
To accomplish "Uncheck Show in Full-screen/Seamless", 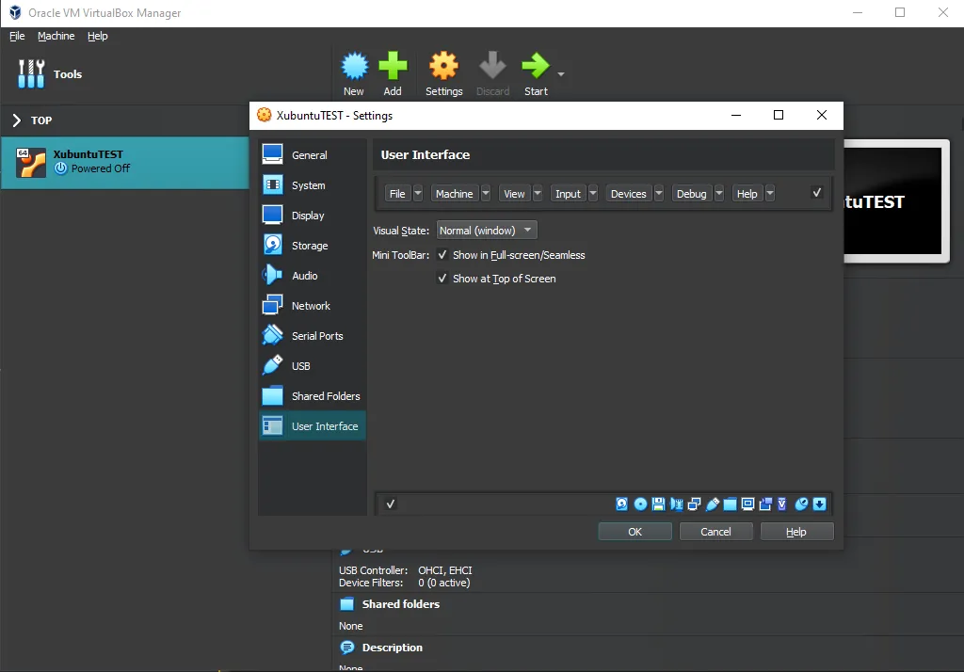I will [x=442, y=254].
